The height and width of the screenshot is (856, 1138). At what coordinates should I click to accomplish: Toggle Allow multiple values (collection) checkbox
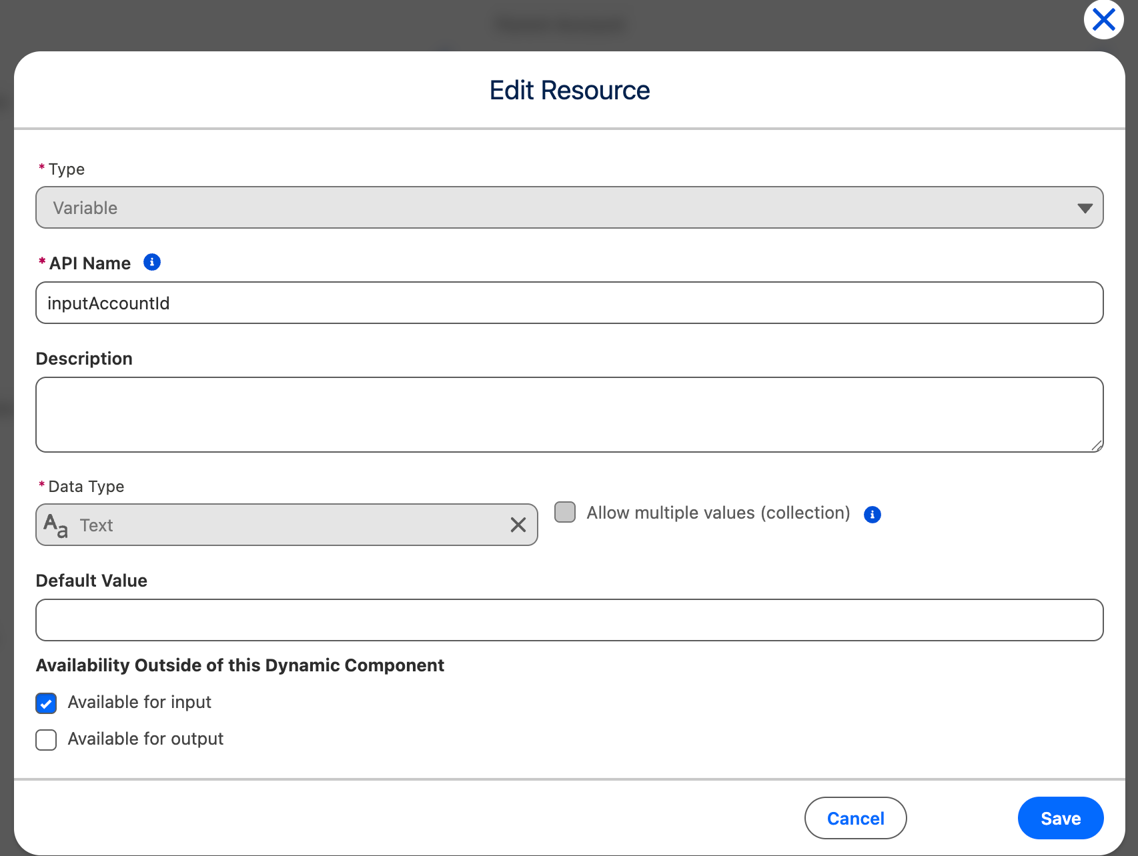[565, 512]
